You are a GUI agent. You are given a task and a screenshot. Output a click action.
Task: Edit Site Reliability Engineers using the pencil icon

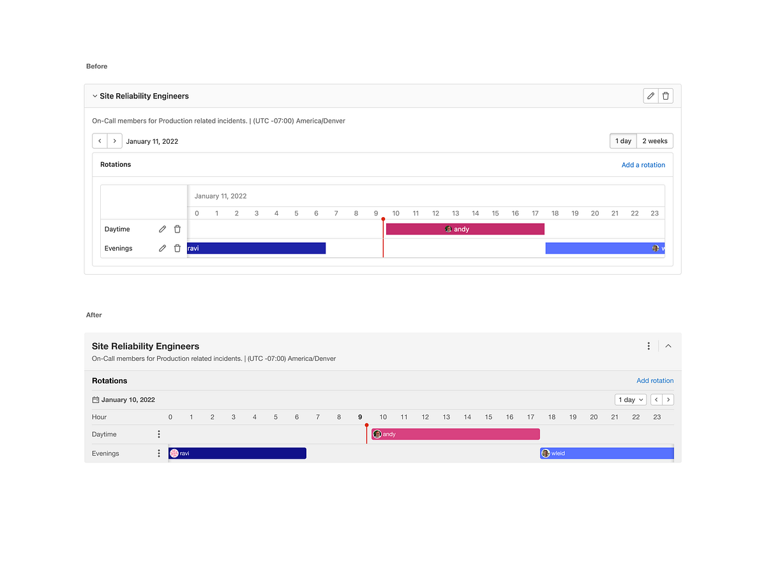[x=650, y=95]
